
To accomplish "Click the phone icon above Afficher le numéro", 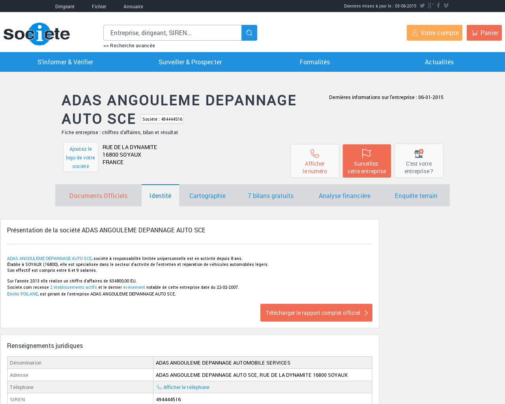I will 315,153.
